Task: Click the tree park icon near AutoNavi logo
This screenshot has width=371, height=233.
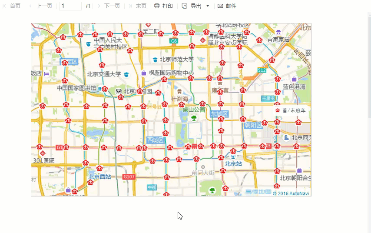Action: pyautogui.click(x=212, y=190)
